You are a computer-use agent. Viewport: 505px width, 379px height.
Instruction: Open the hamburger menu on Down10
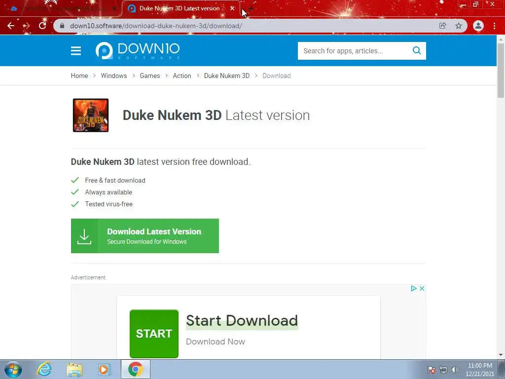[76, 51]
